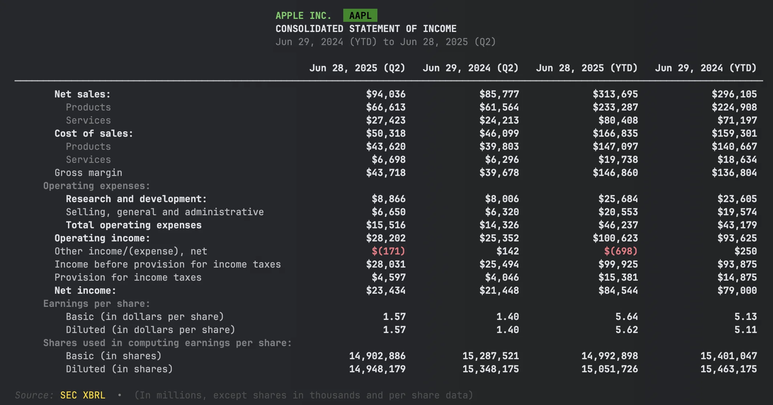The height and width of the screenshot is (405, 773).
Task: Select Provision for income taxes label
Action: click(128, 277)
